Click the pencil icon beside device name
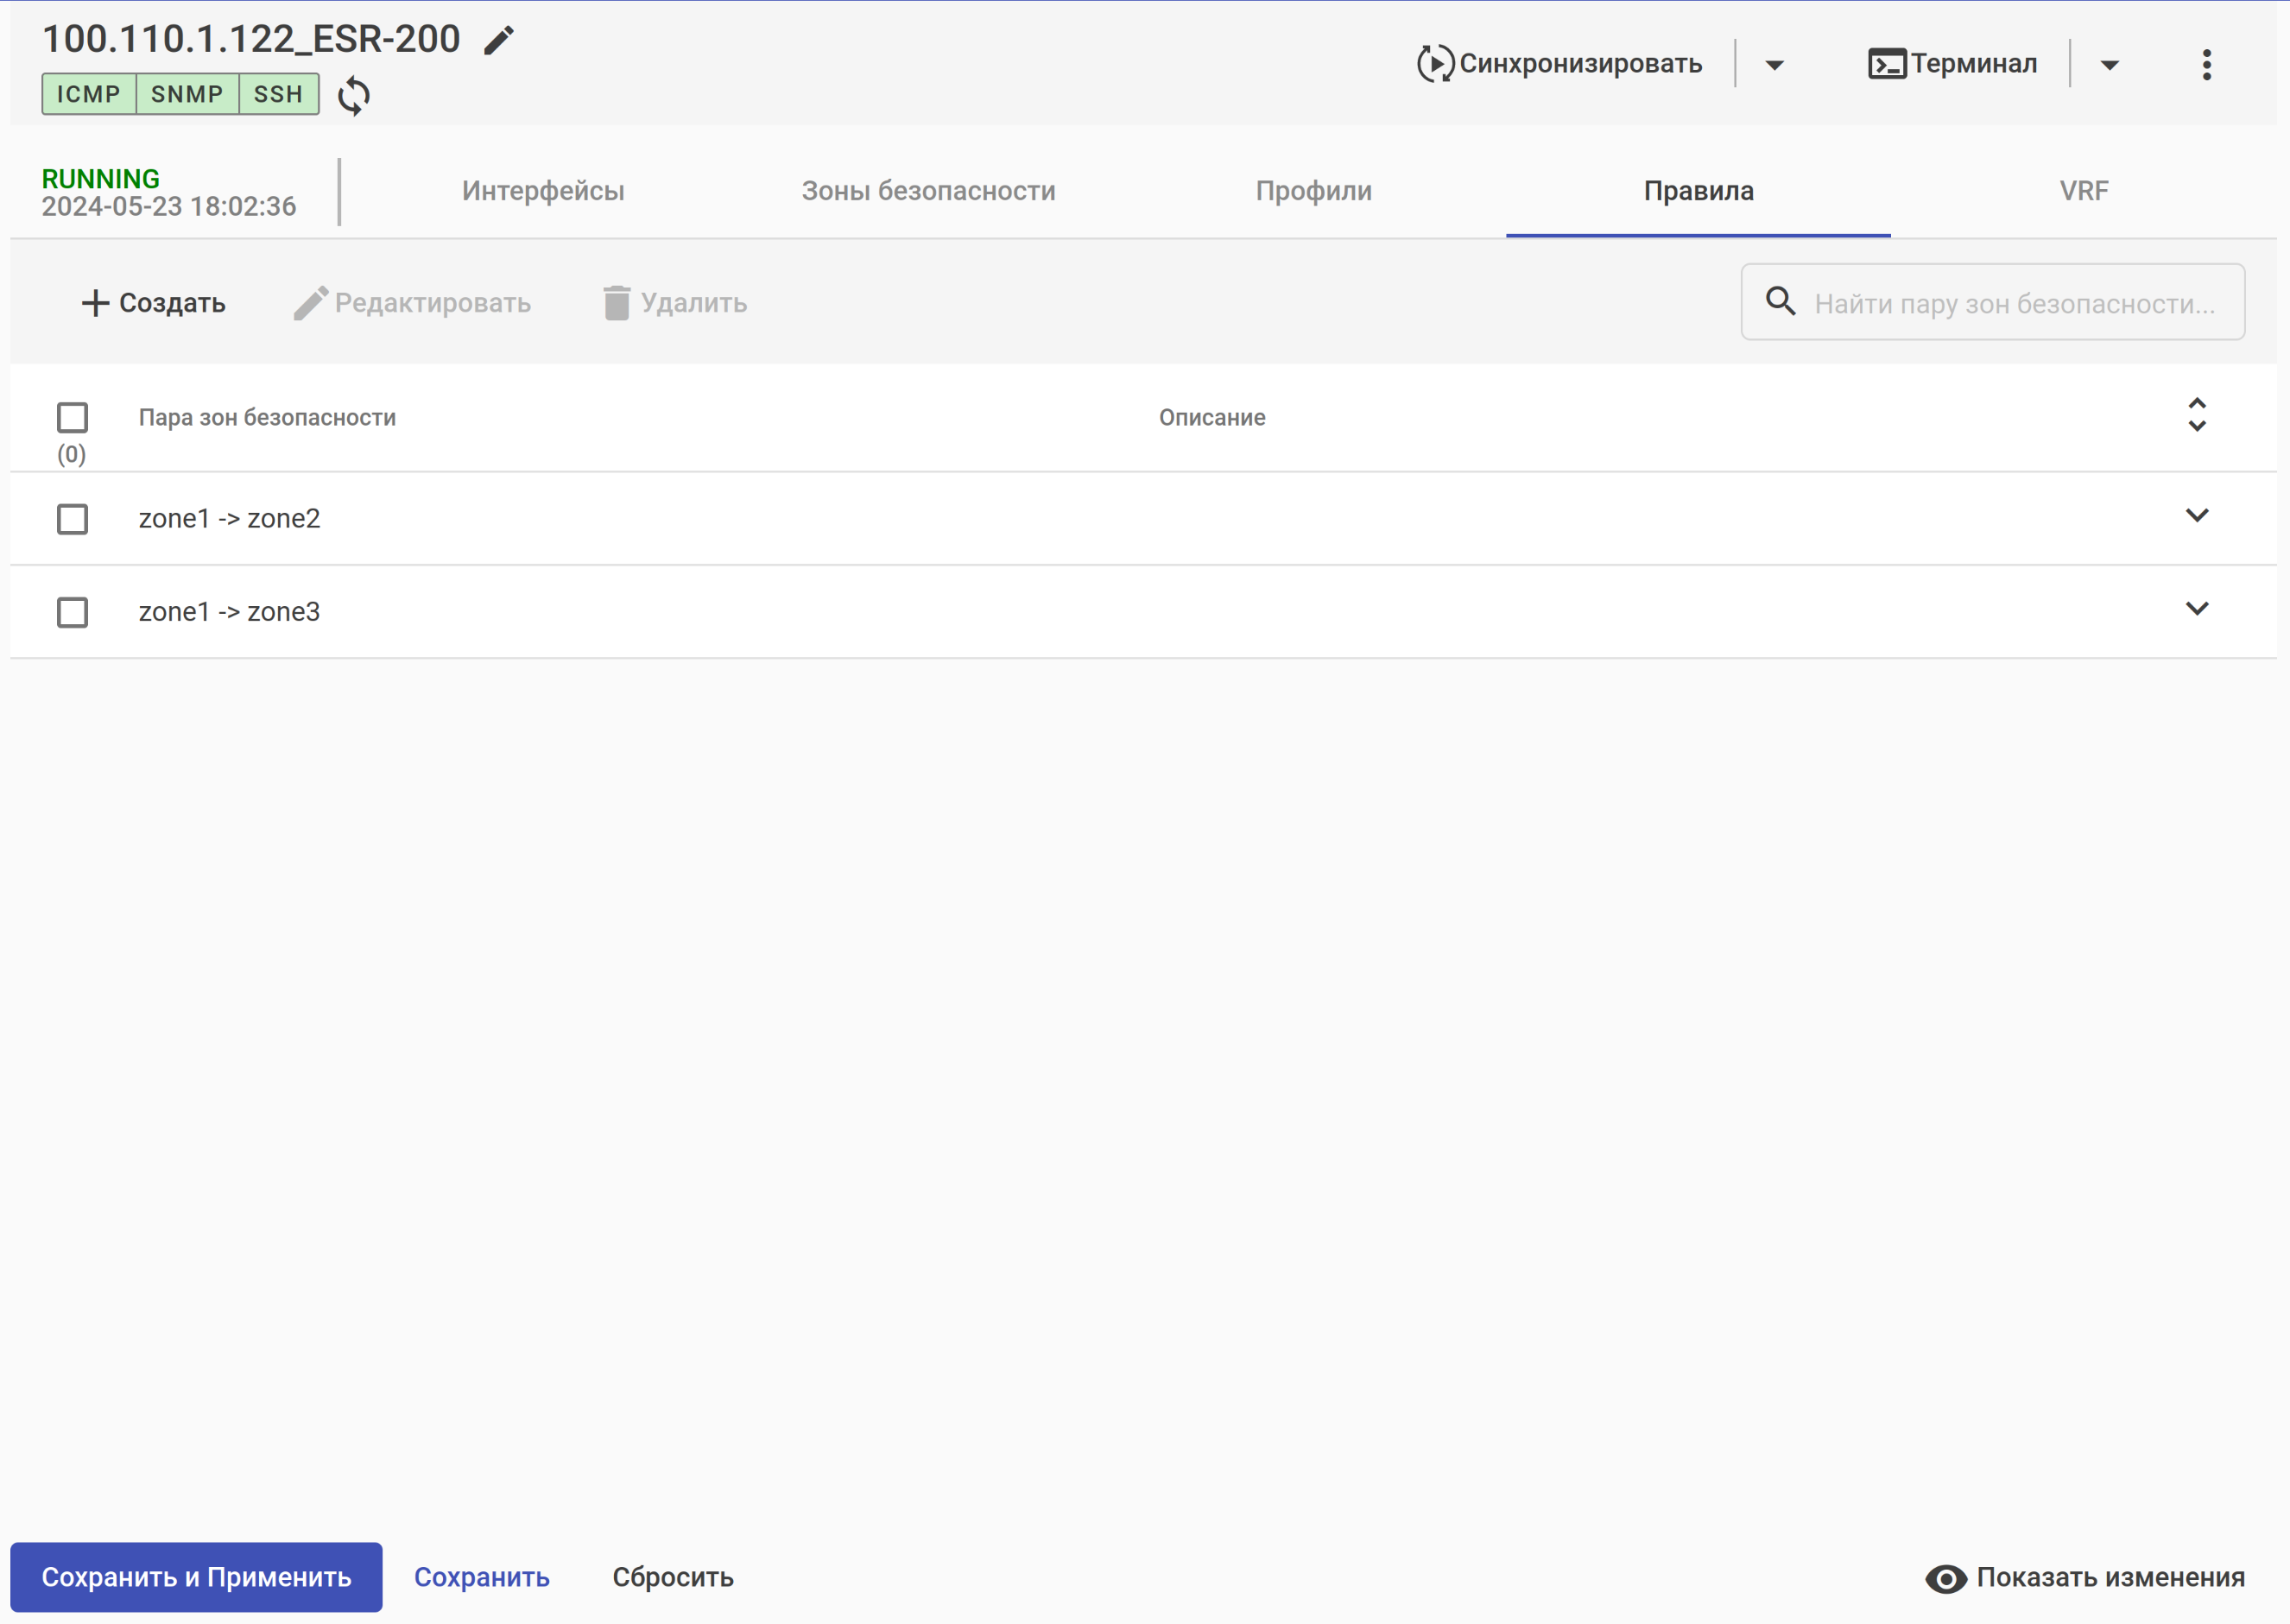 (498, 41)
